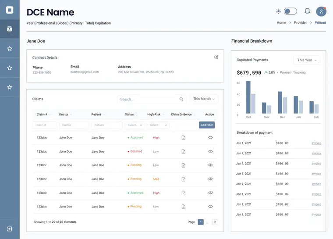View the first Approved claim via eye icon
Viewport: 333px width, 239px height.
point(210,138)
